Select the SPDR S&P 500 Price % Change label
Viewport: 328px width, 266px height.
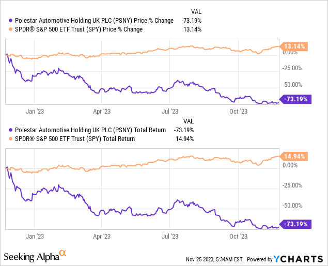(74, 29)
